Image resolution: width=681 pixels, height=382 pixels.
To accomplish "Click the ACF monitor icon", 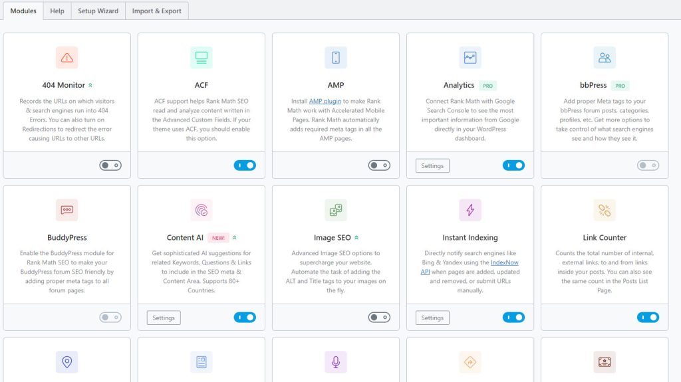I will click(x=201, y=57).
